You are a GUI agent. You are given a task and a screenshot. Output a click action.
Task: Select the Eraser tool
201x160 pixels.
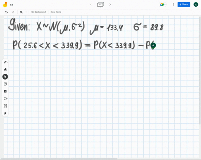pyautogui.click(x=5, y=69)
